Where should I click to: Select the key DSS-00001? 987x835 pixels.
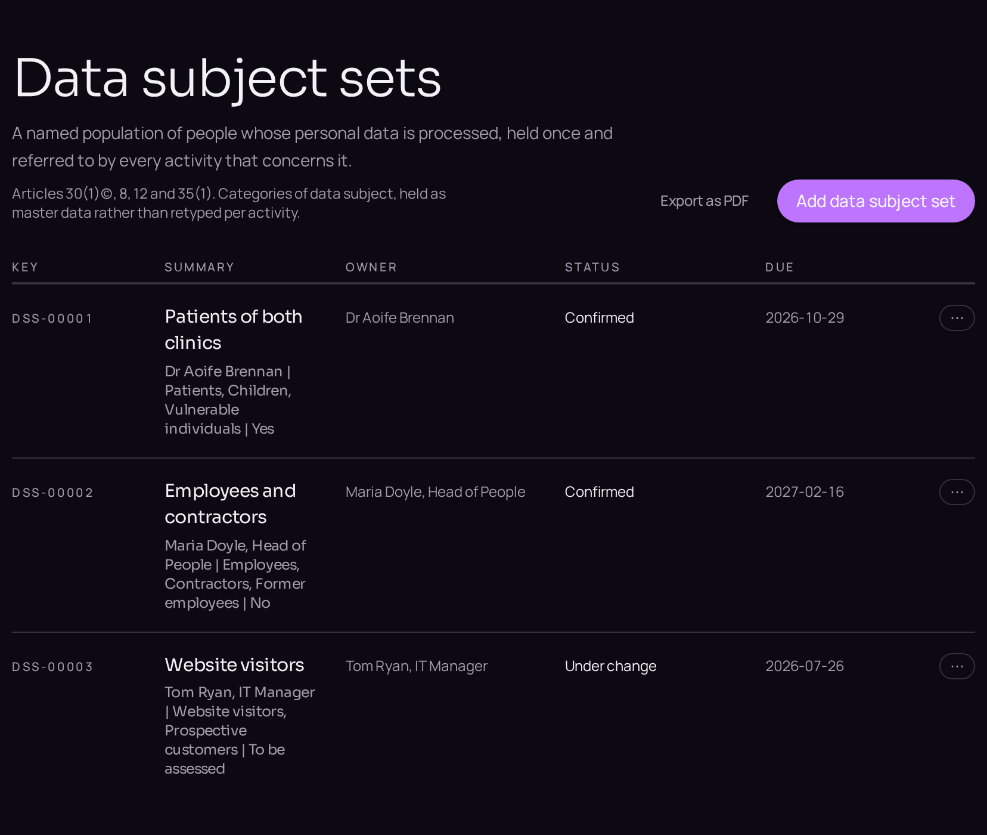click(52, 318)
